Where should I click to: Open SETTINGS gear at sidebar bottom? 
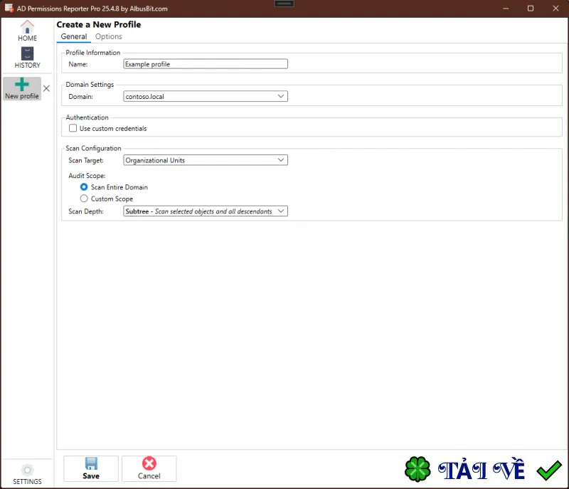click(x=27, y=470)
